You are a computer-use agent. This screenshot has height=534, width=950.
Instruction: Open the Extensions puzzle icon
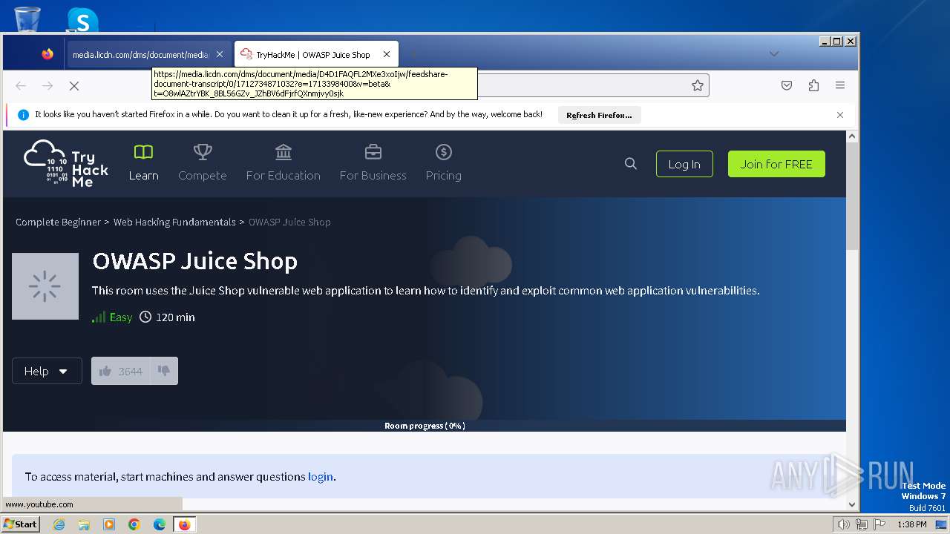tap(813, 85)
